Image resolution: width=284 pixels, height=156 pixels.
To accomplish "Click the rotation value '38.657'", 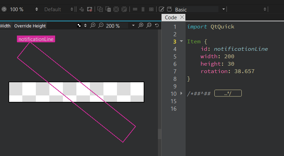I will (x=244, y=71).
